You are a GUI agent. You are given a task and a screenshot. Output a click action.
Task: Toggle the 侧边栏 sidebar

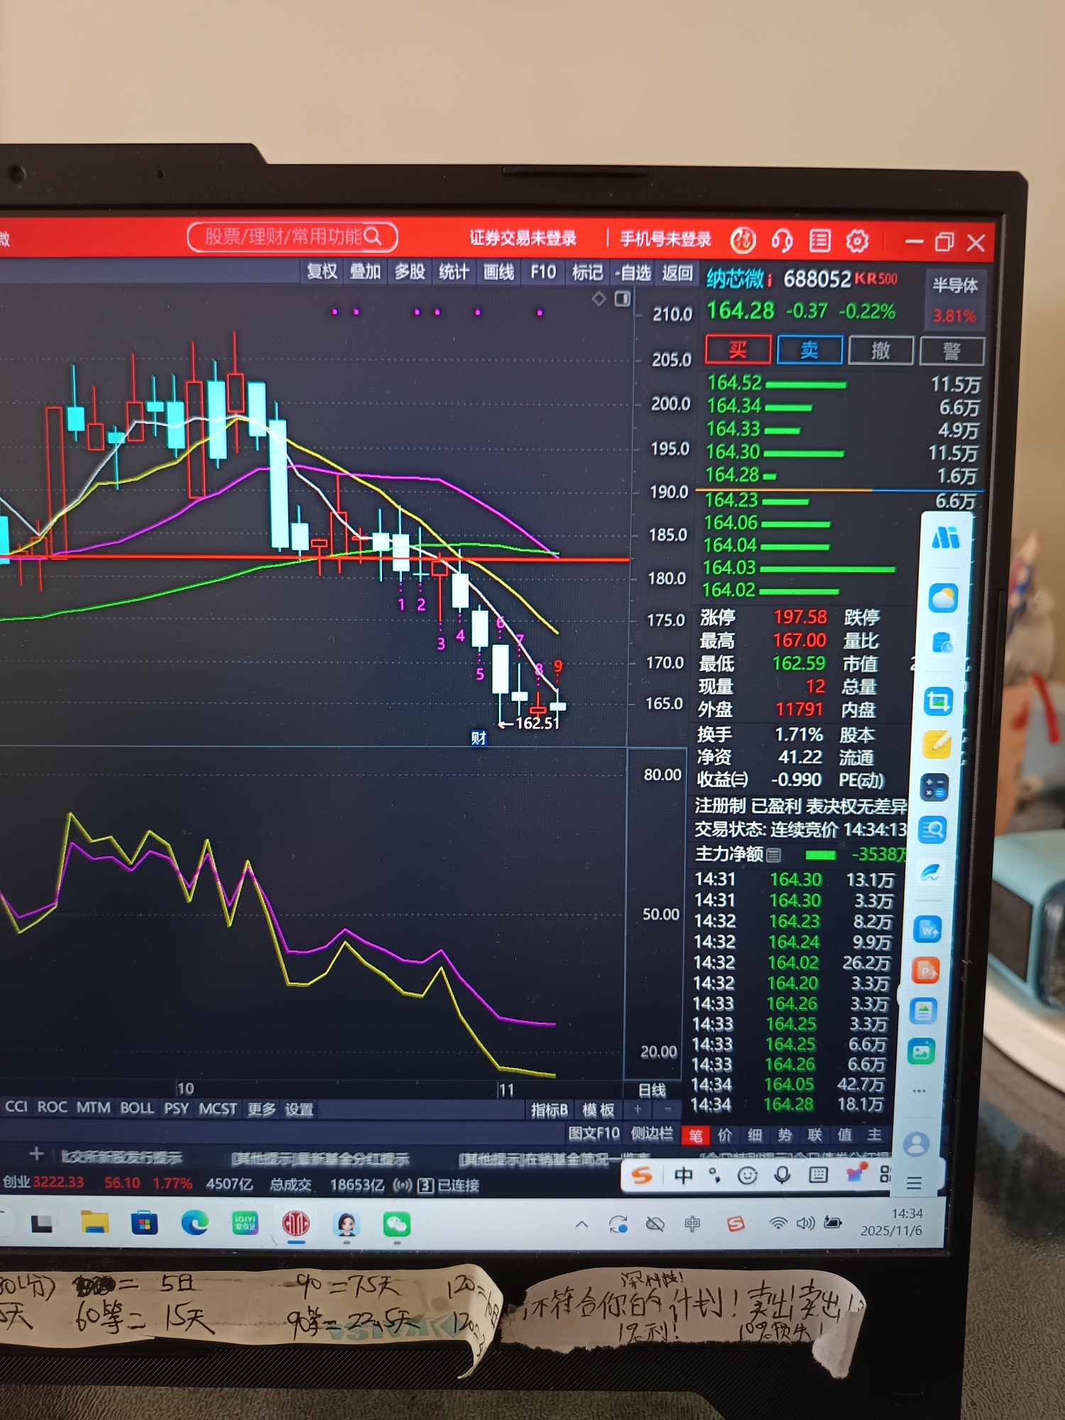[652, 1134]
